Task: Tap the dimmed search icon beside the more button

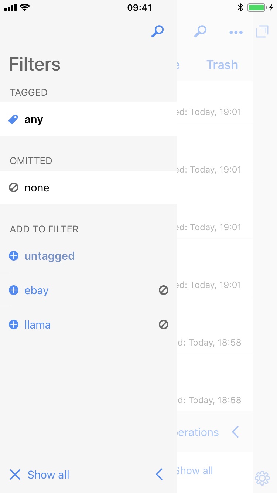Action: [x=200, y=32]
